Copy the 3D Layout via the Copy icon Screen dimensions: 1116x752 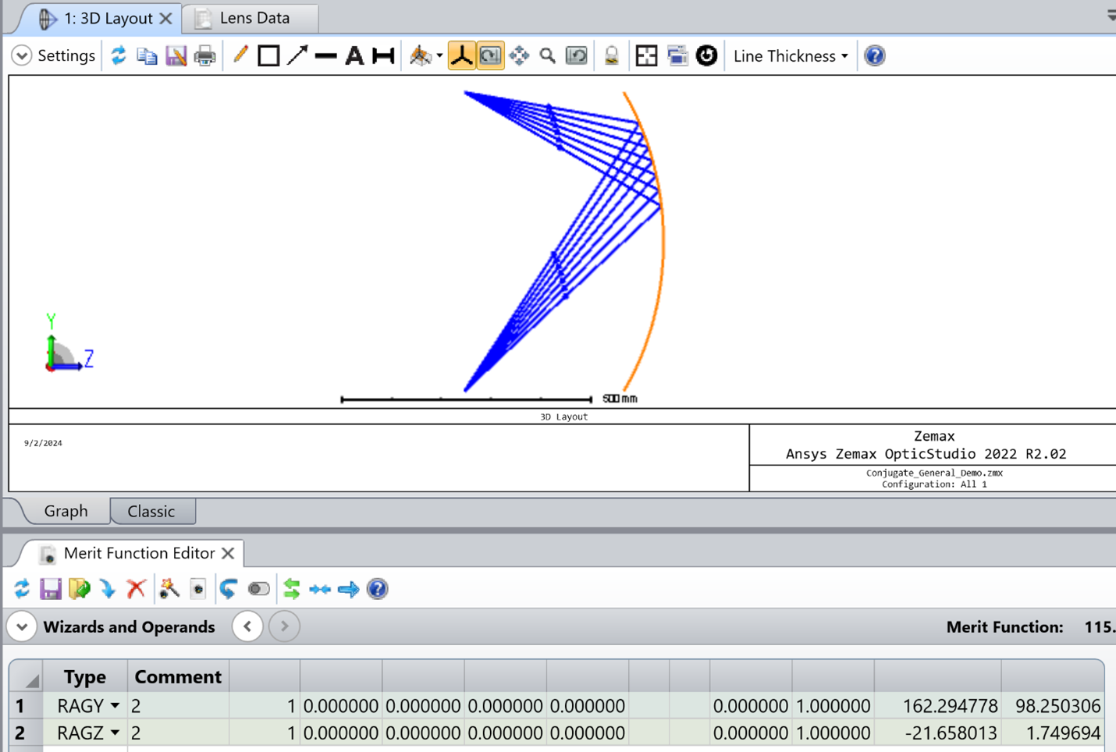(x=147, y=55)
